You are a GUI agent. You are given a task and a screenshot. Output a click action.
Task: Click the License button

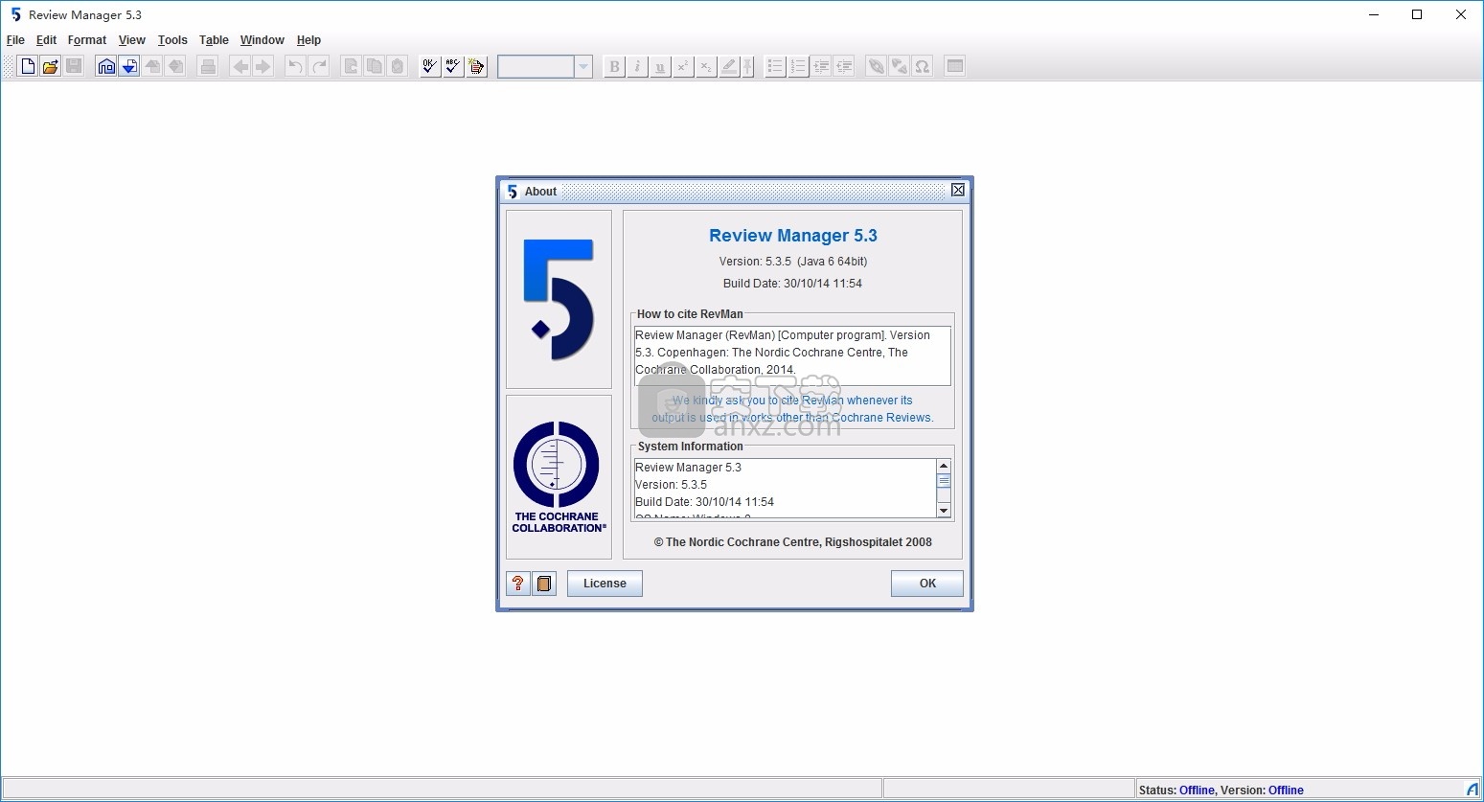(x=605, y=584)
